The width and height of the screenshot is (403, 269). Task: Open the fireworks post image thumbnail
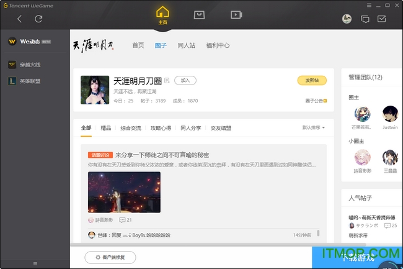[124, 193]
